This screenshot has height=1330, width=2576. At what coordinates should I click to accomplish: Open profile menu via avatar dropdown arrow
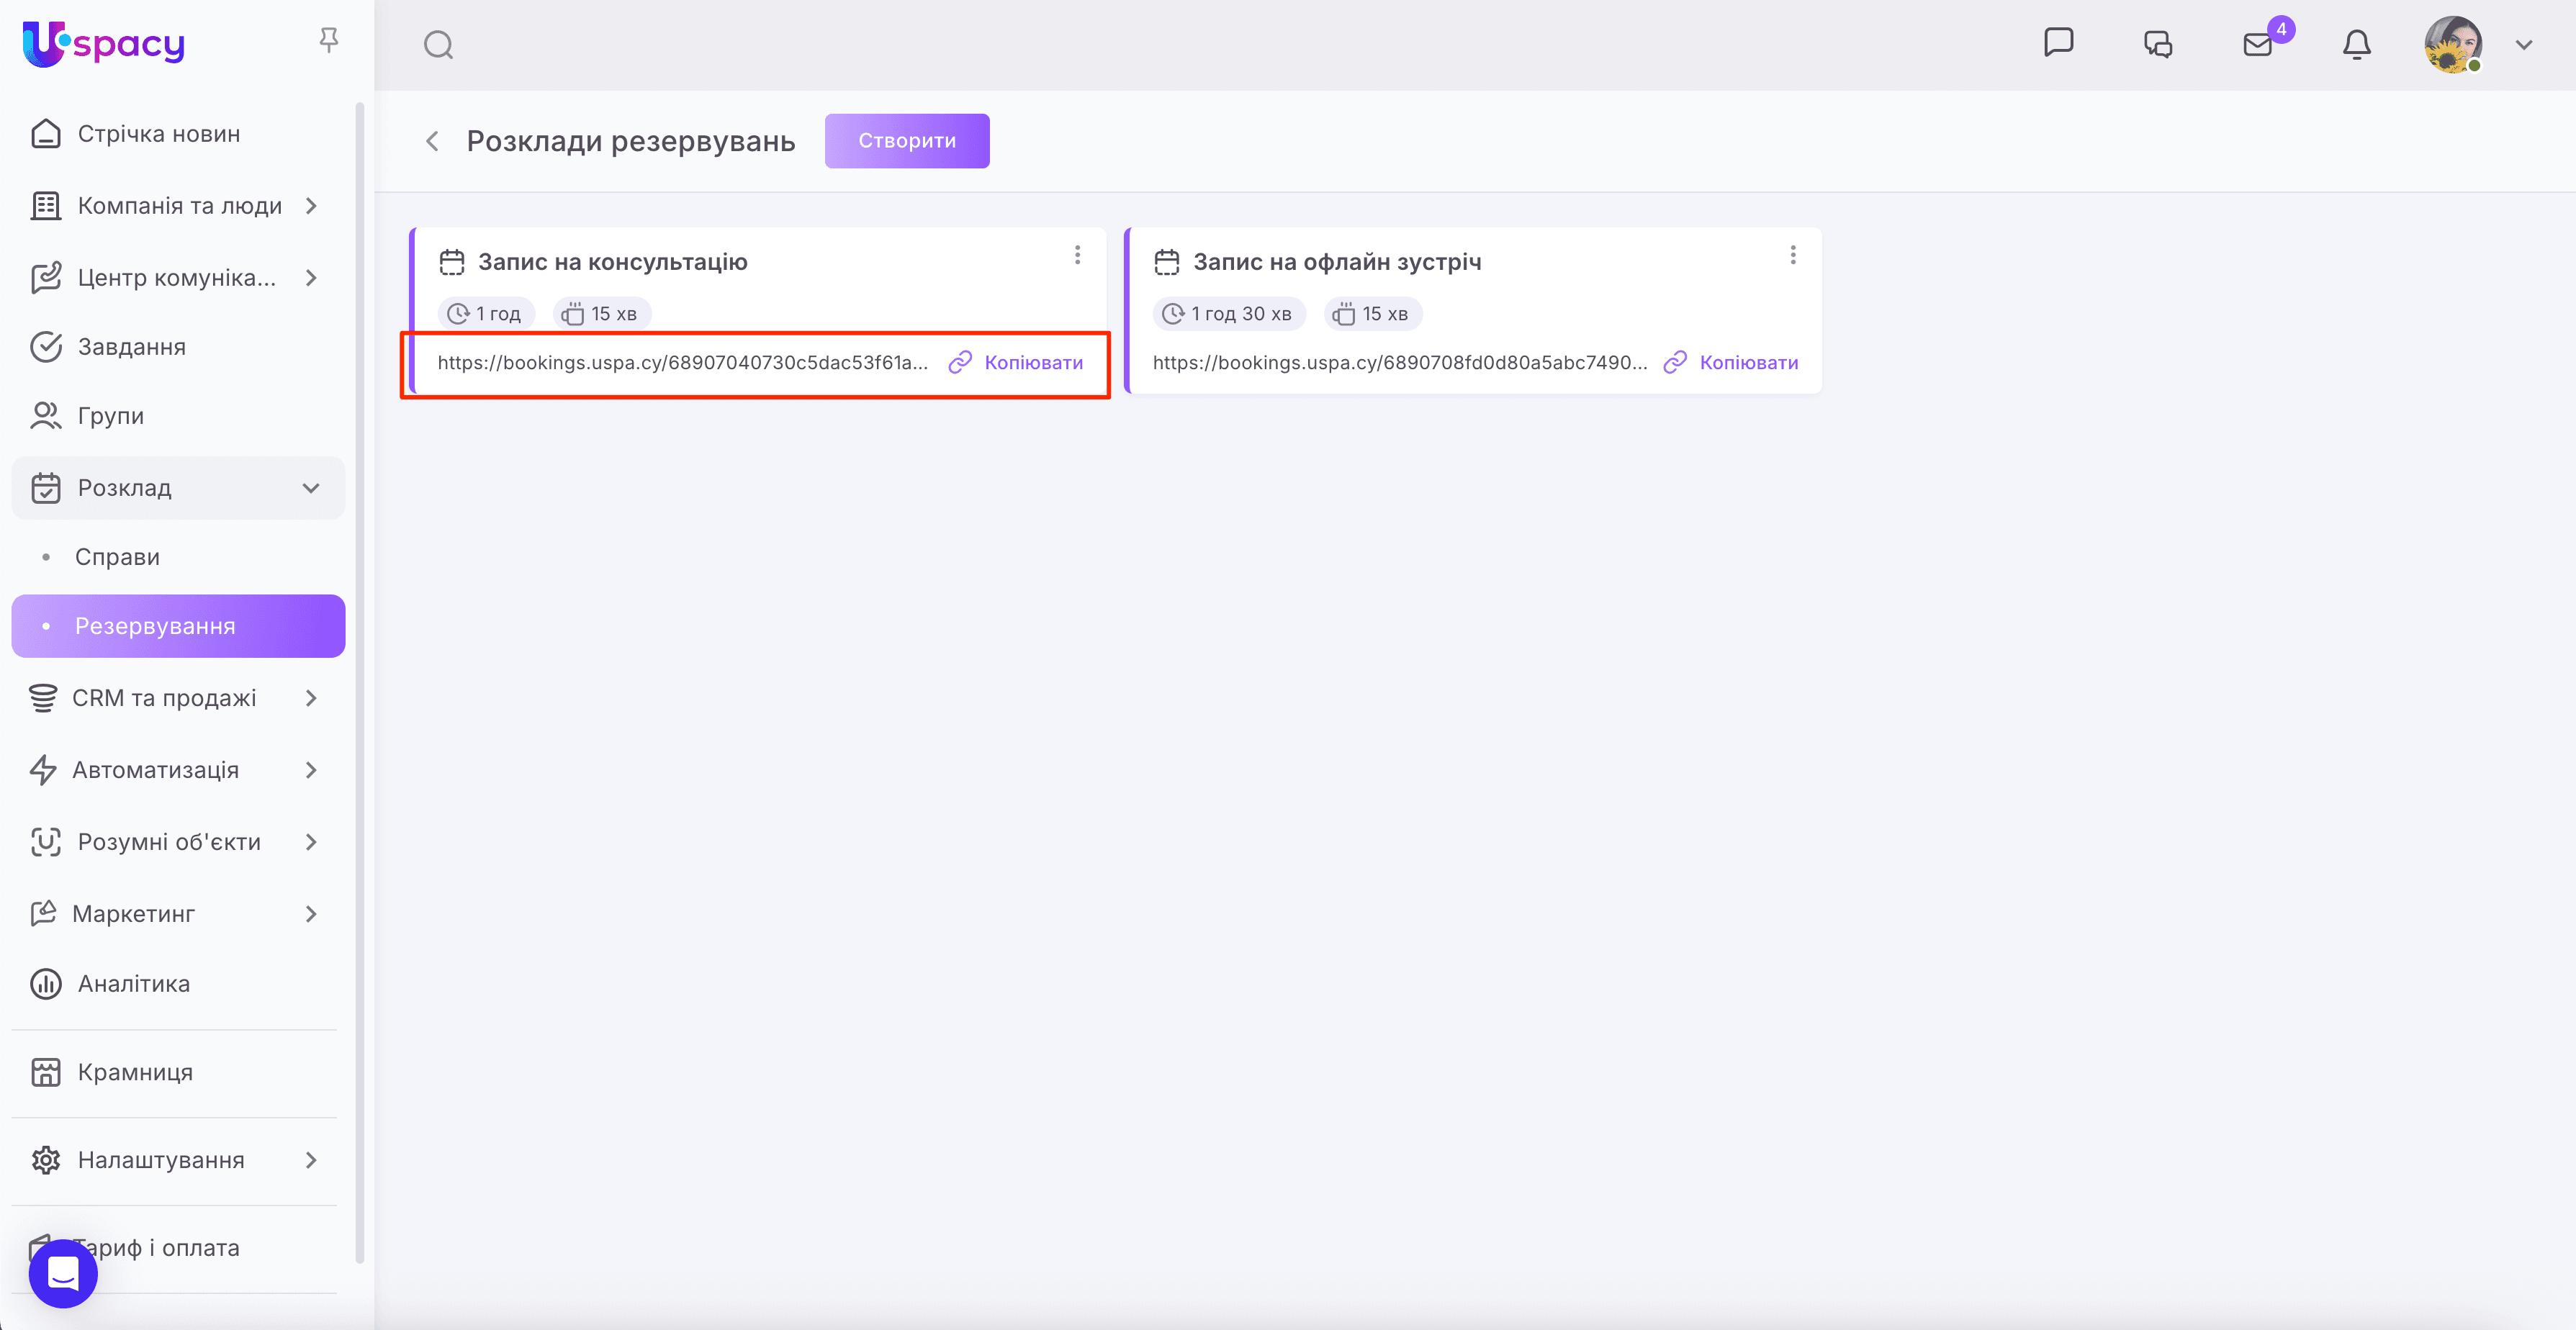tap(2524, 45)
